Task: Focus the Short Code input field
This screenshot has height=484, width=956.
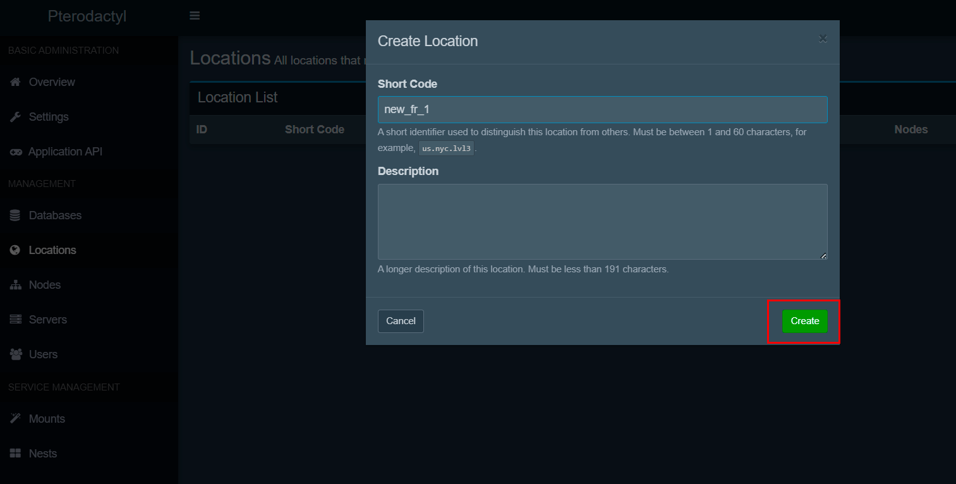Action: (x=602, y=109)
